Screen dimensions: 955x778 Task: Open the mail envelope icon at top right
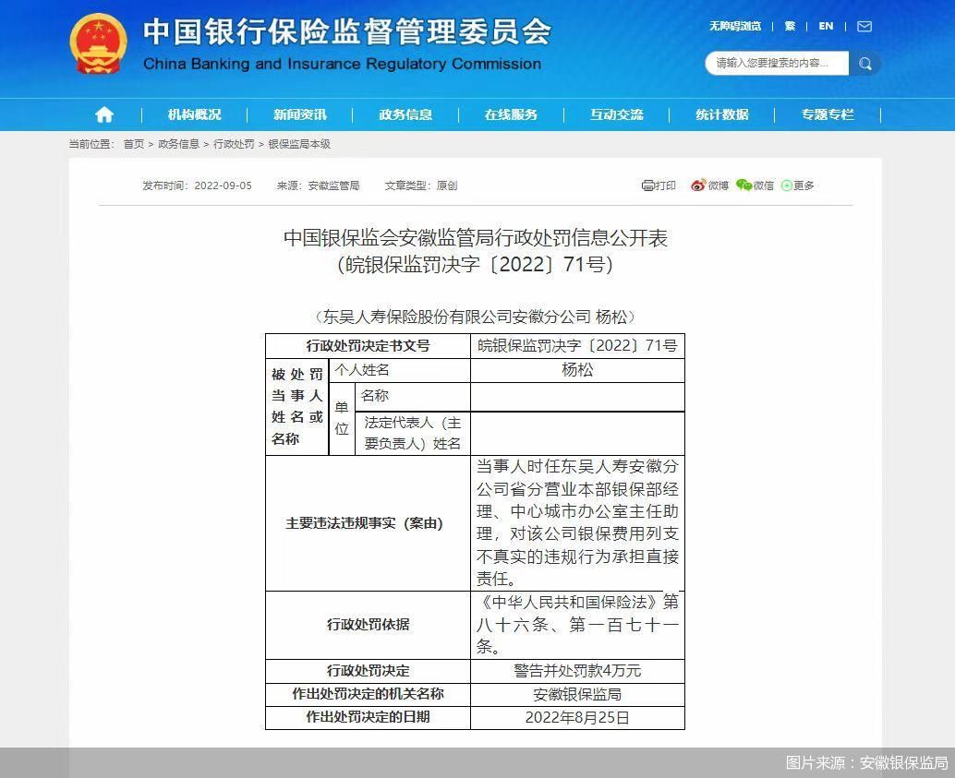pos(863,27)
